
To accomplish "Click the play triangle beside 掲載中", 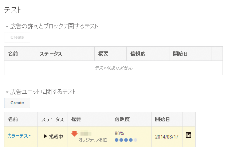I will 45,136.
